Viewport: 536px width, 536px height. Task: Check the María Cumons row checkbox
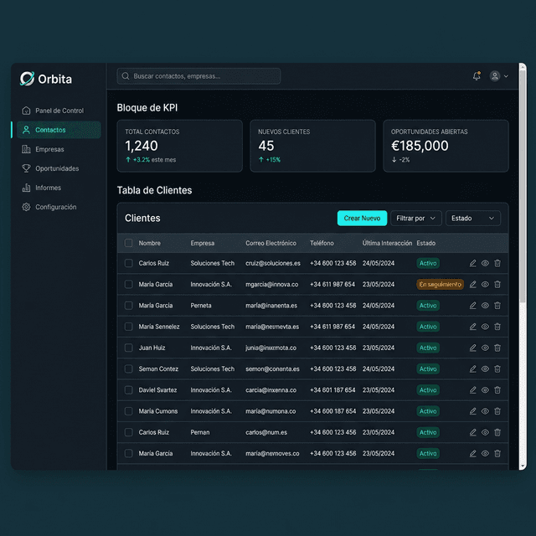(128, 411)
